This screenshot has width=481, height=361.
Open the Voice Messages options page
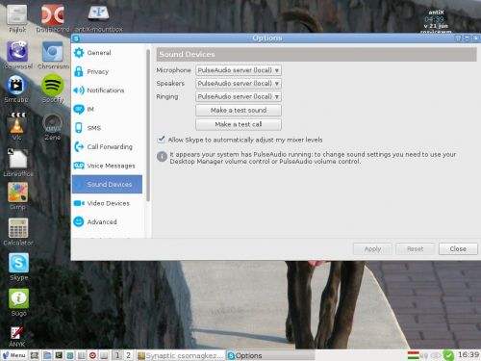[107, 166]
